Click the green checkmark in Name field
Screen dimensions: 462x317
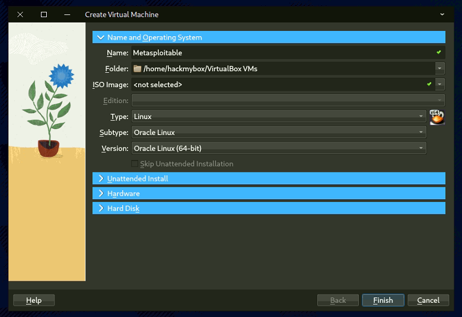(438, 53)
